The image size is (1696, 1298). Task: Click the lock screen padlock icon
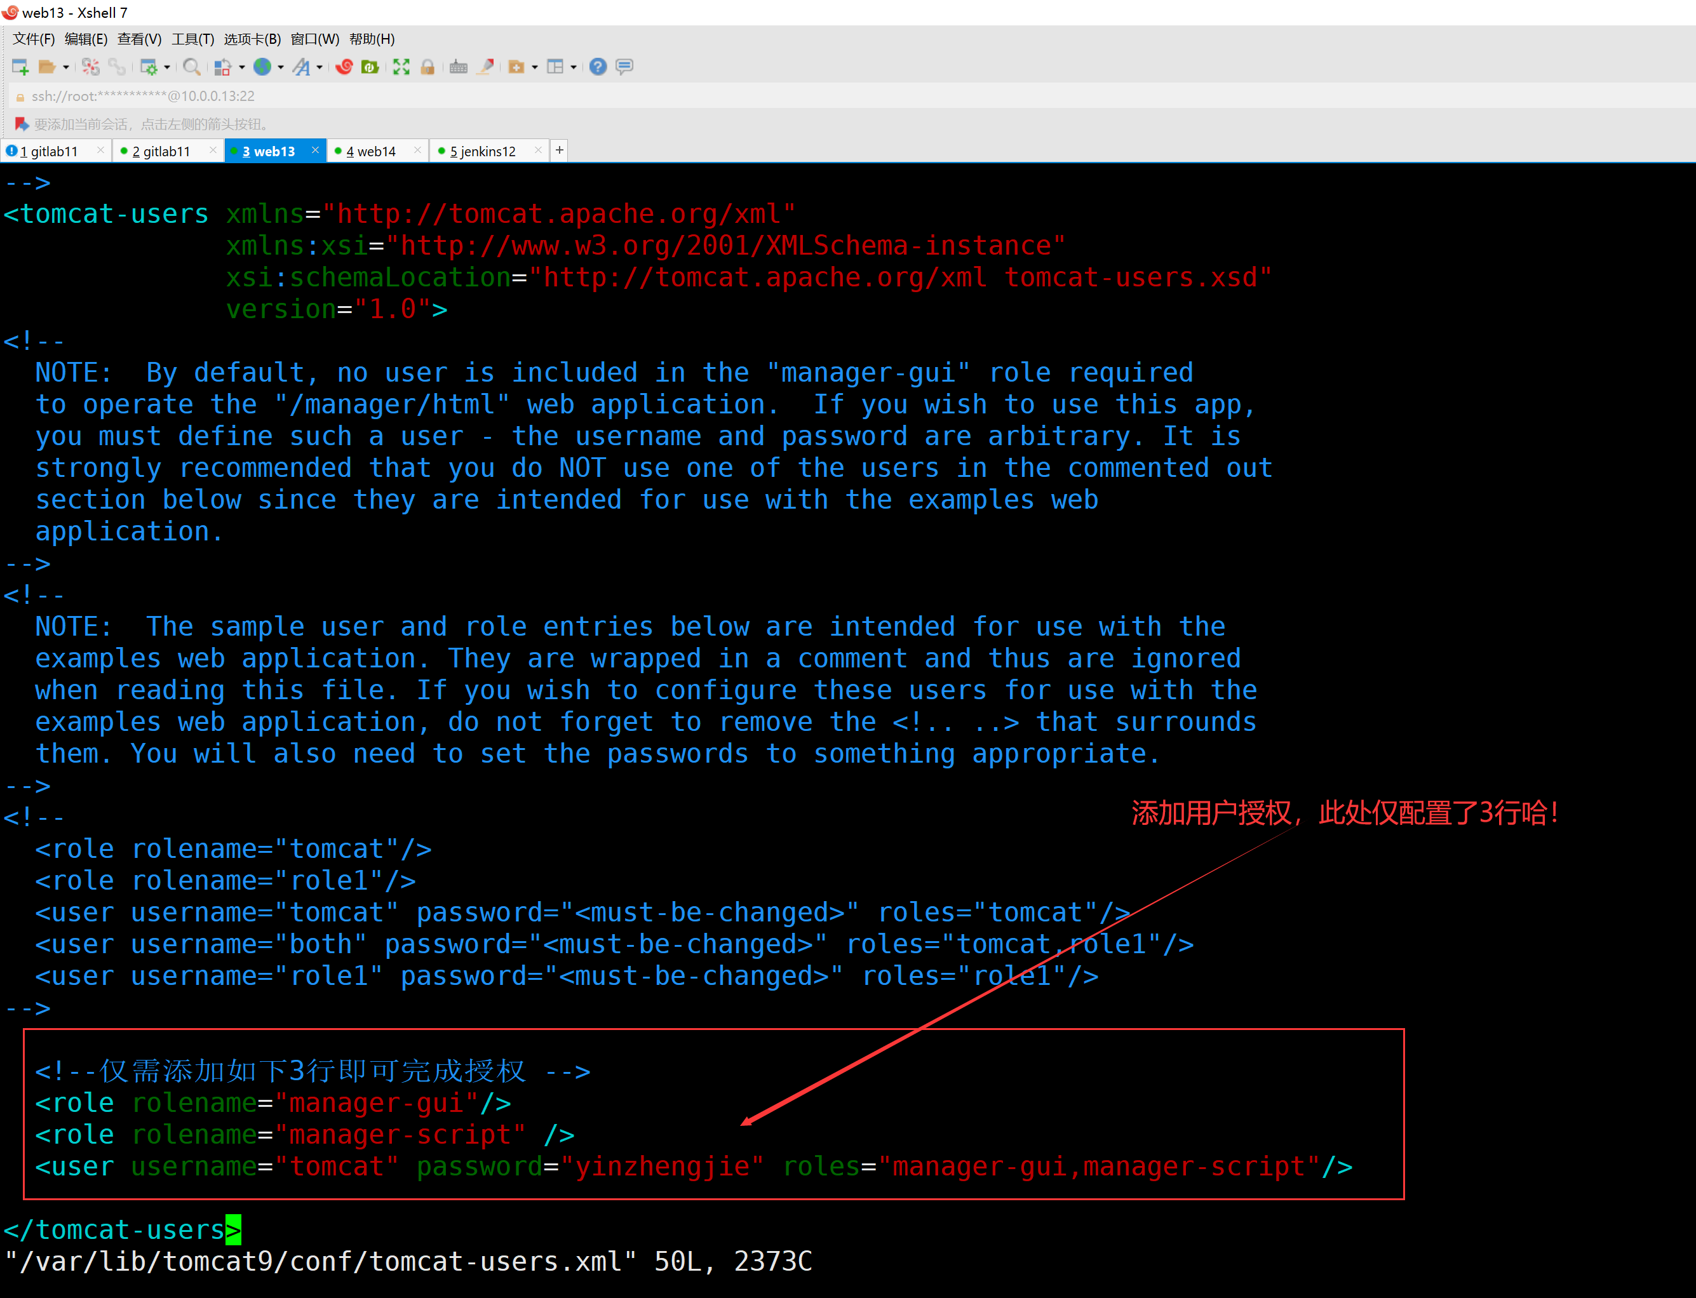click(x=427, y=67)
